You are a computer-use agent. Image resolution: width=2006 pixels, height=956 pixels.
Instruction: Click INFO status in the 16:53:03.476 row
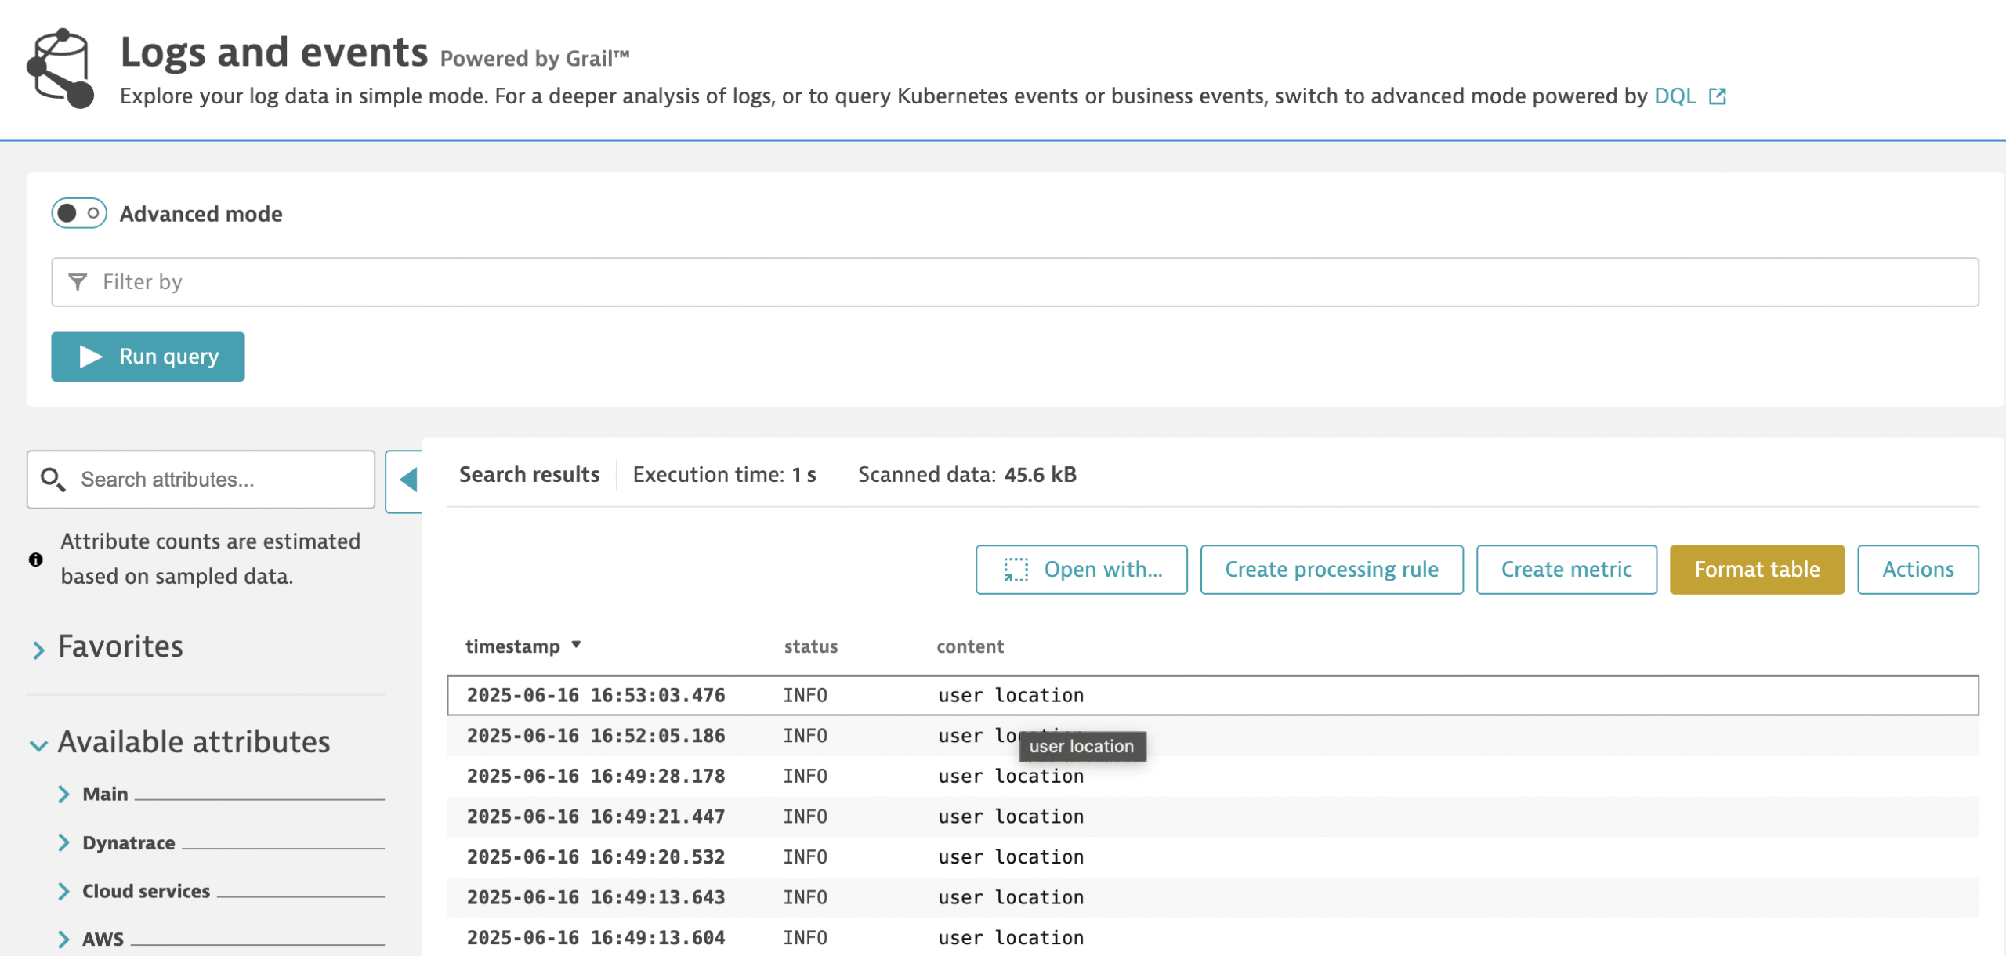click(x=806, y=696)
